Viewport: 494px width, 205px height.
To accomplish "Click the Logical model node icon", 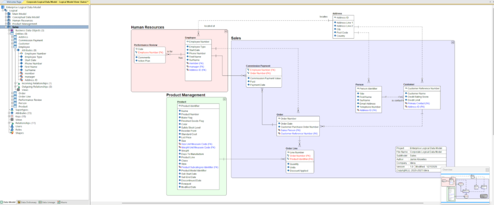I will tap(6, 11).
